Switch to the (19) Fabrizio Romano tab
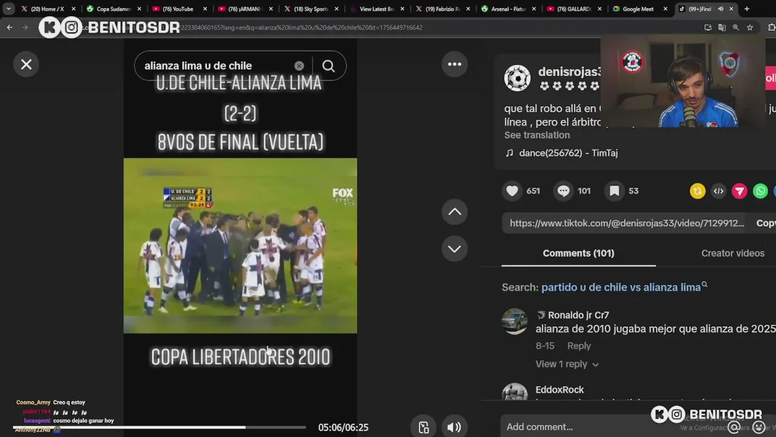 tap(442, 9)
